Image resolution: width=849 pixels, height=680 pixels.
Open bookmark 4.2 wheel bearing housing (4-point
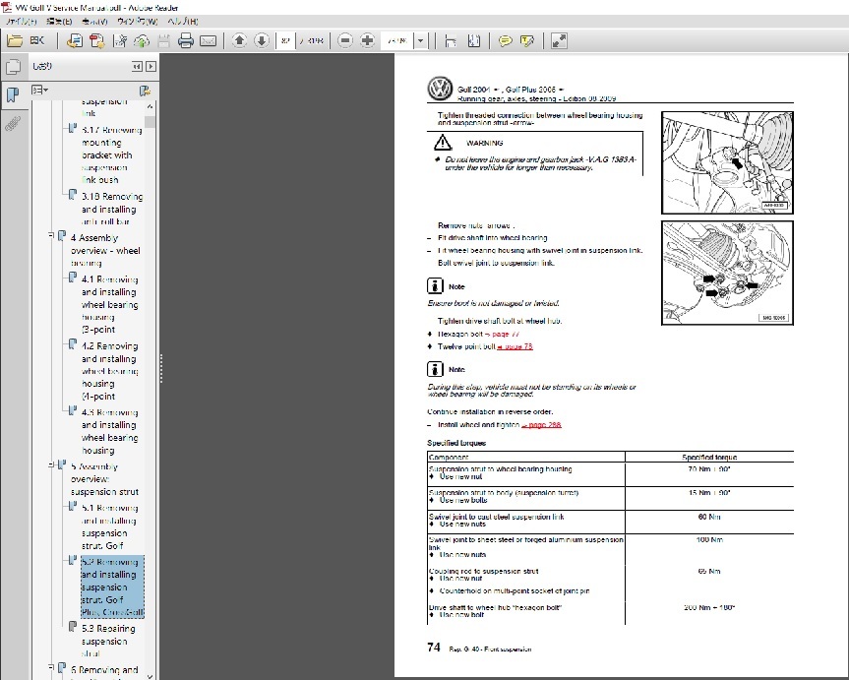coord(110,371)
